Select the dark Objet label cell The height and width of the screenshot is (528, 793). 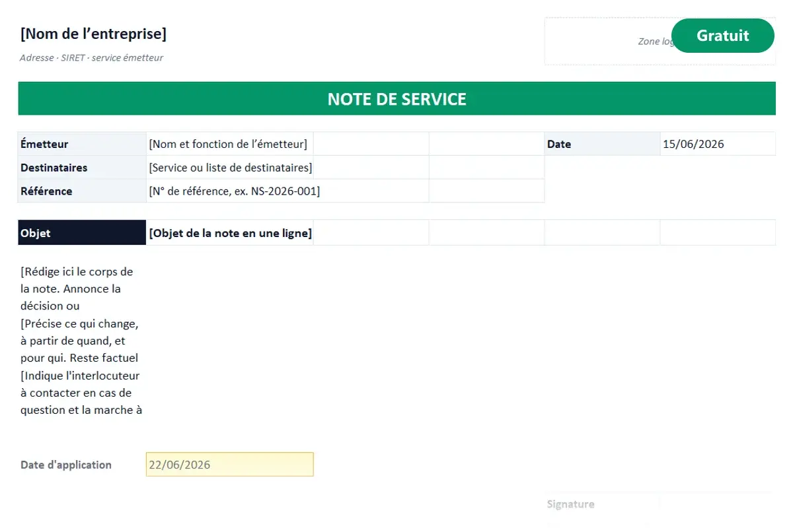pyautogui.click(x=82, y=232)
